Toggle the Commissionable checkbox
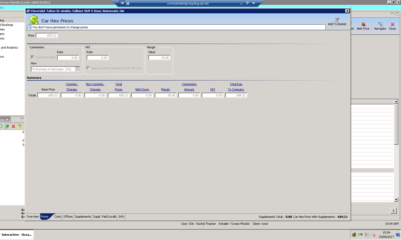Viewport: 401px width, 240px height. point(33,57)
